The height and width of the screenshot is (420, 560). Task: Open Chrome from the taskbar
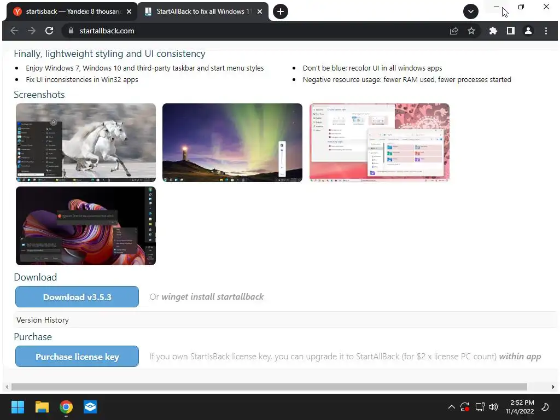66,407
